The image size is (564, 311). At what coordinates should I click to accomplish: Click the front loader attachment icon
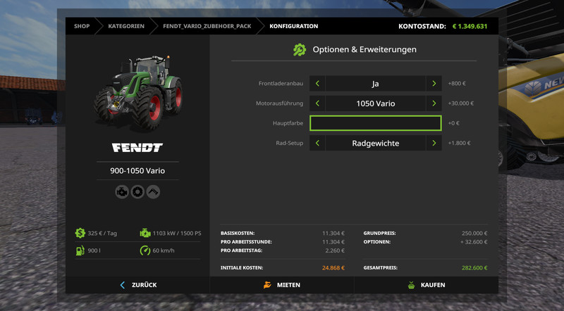153,191
